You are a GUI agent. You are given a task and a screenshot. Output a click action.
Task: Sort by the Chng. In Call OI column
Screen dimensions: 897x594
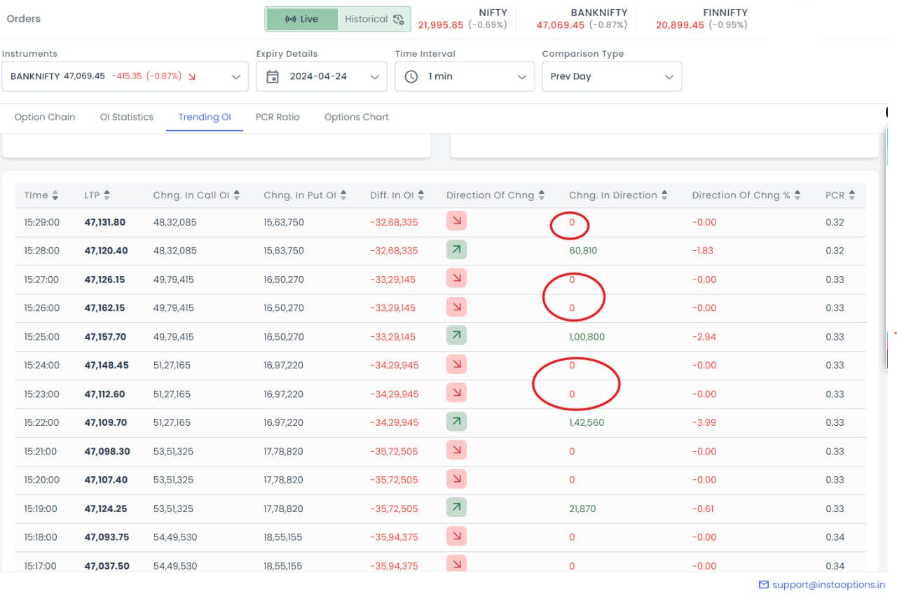pos(237,195)
